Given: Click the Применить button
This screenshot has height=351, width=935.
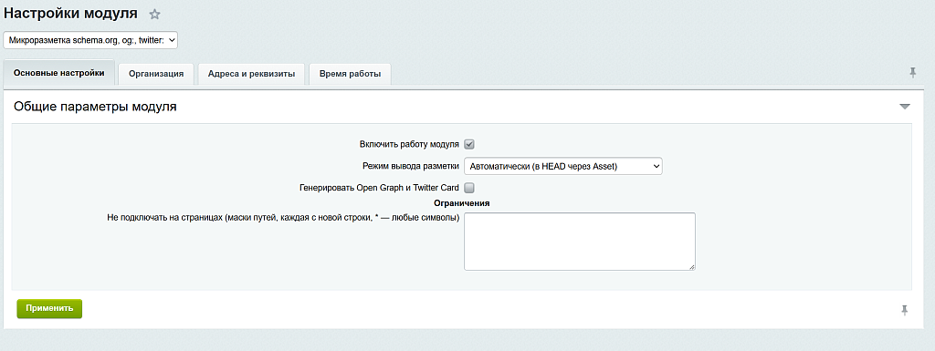Looking at the screenshot, I should 49,308.
